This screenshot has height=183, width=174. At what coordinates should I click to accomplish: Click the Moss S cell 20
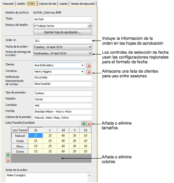tap(74, 146)
